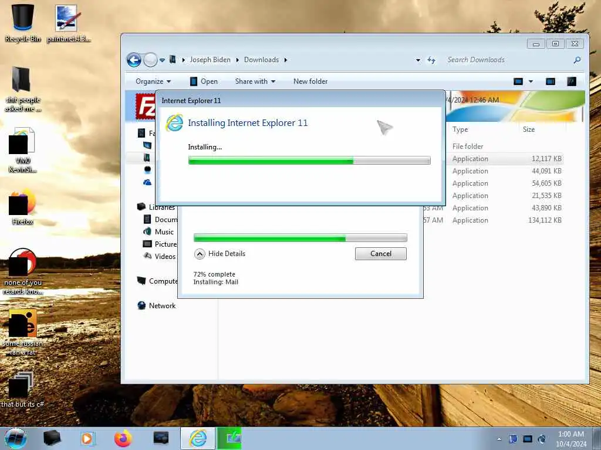Expand the arrow after Downloads breadcrumb
601x450 pixels.
tap(286, 60)
